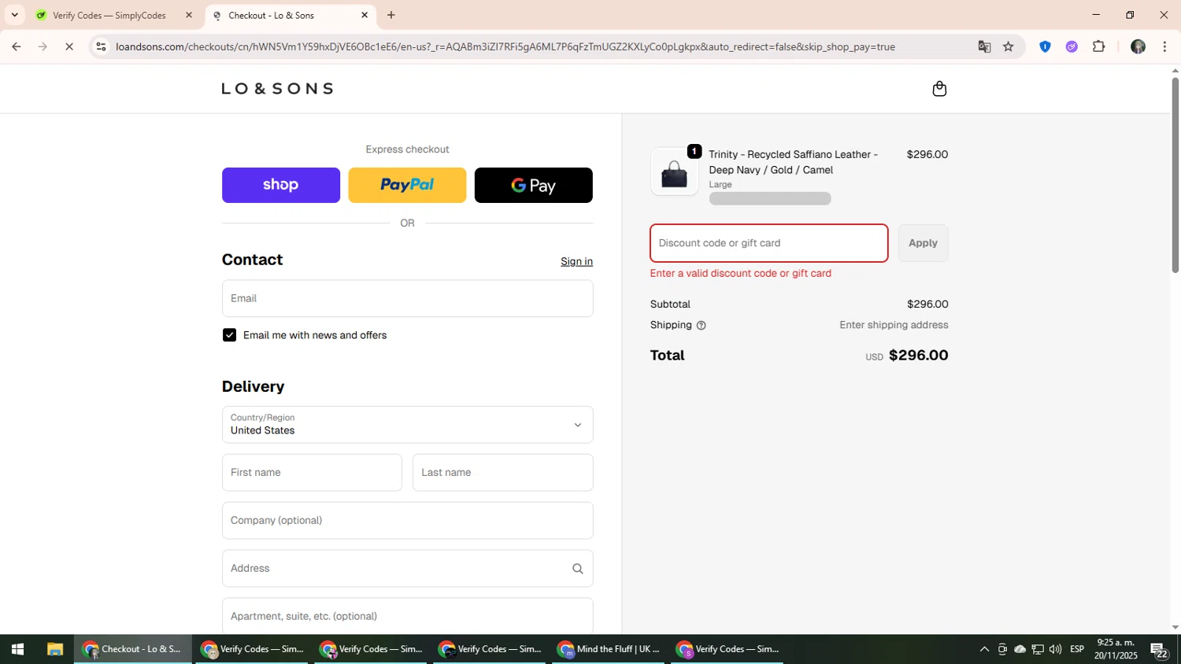This screenshot has width=1181, height=664.
Task: Open the Bitwarden shield extension icon
Action: coord(1045,46)
